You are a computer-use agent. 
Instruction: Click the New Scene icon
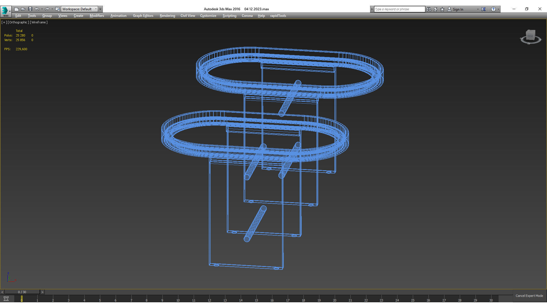tap(17, 9)
